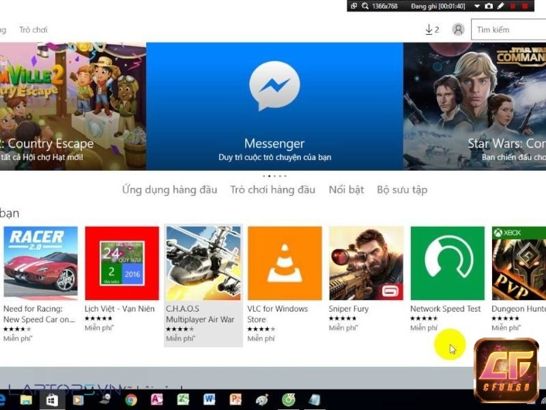546x410 pixels.
Task: Switch to the Trò chơi menu
Action: [x=33, y=29]
